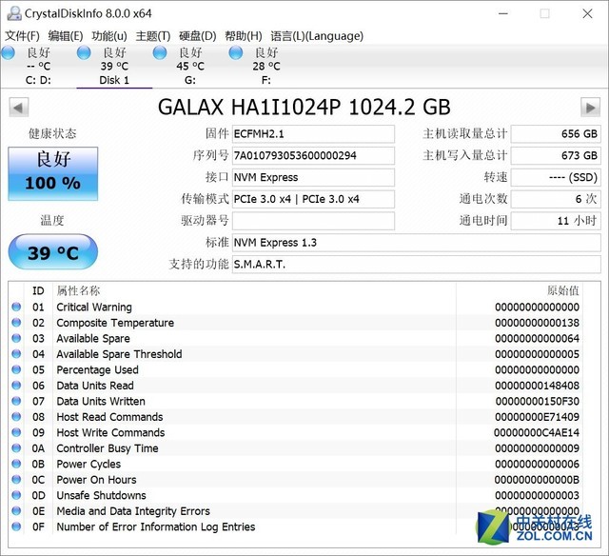Image resolution: width=609 pixels, height=556 pixels.
Task: Go to previous disk with left arrow
Action: tap(19, 108)
